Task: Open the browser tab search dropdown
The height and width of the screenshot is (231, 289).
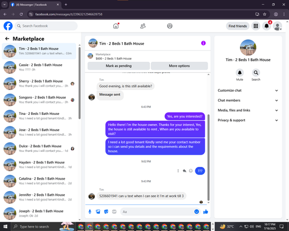Action: 4,5
